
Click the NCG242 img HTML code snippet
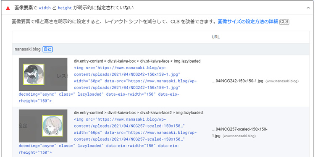tap(108, 84)
